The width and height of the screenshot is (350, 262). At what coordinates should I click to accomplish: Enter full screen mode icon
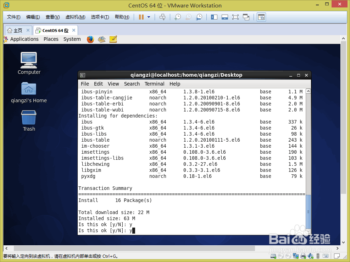tap(235, 17)
